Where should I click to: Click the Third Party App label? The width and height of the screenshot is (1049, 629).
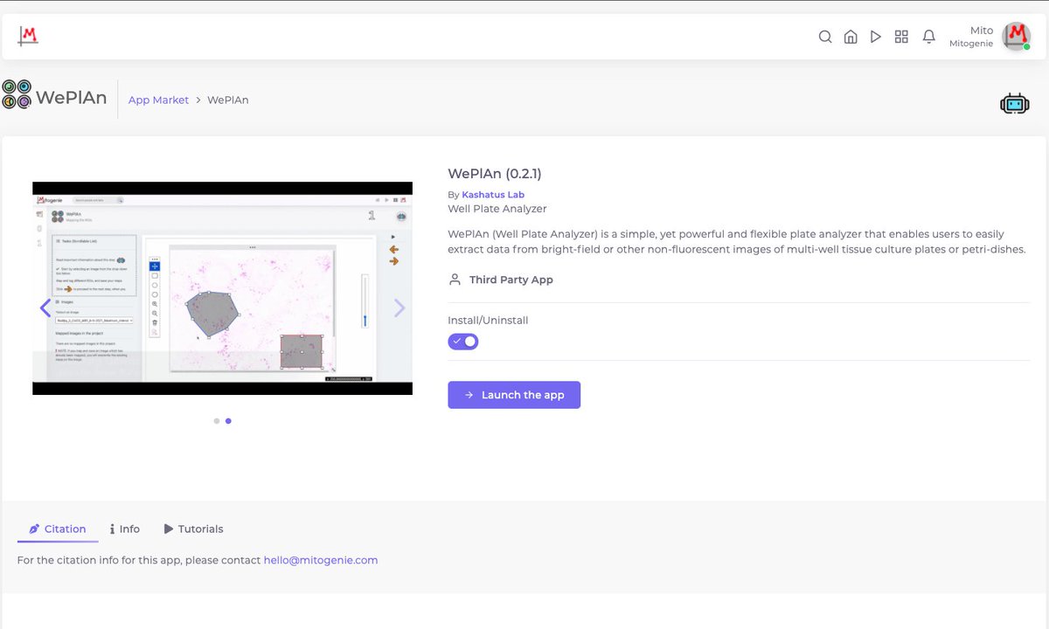(511, 280)
